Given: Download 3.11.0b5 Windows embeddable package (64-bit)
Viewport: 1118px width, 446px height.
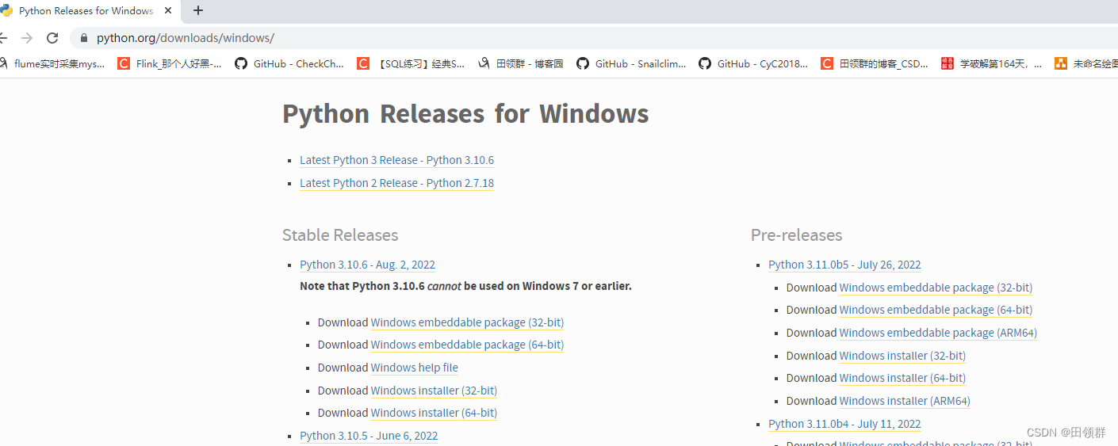Looking at the screenshot, I should click(936, 310).
